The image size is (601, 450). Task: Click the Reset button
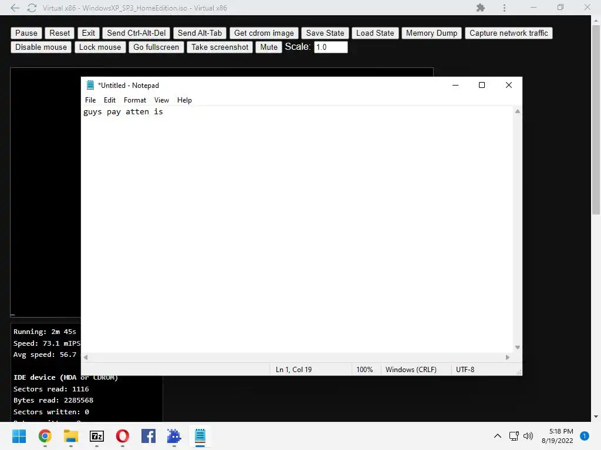pyautogui.click(x=59, y=33)
